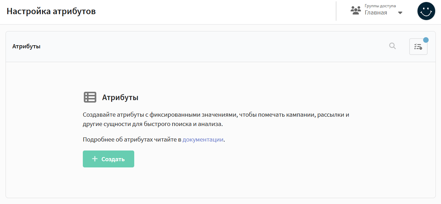441x204 pixels.
Task: Click the magnifier search icon in Атрибуты panel
Action: click(x=392, y=46)
